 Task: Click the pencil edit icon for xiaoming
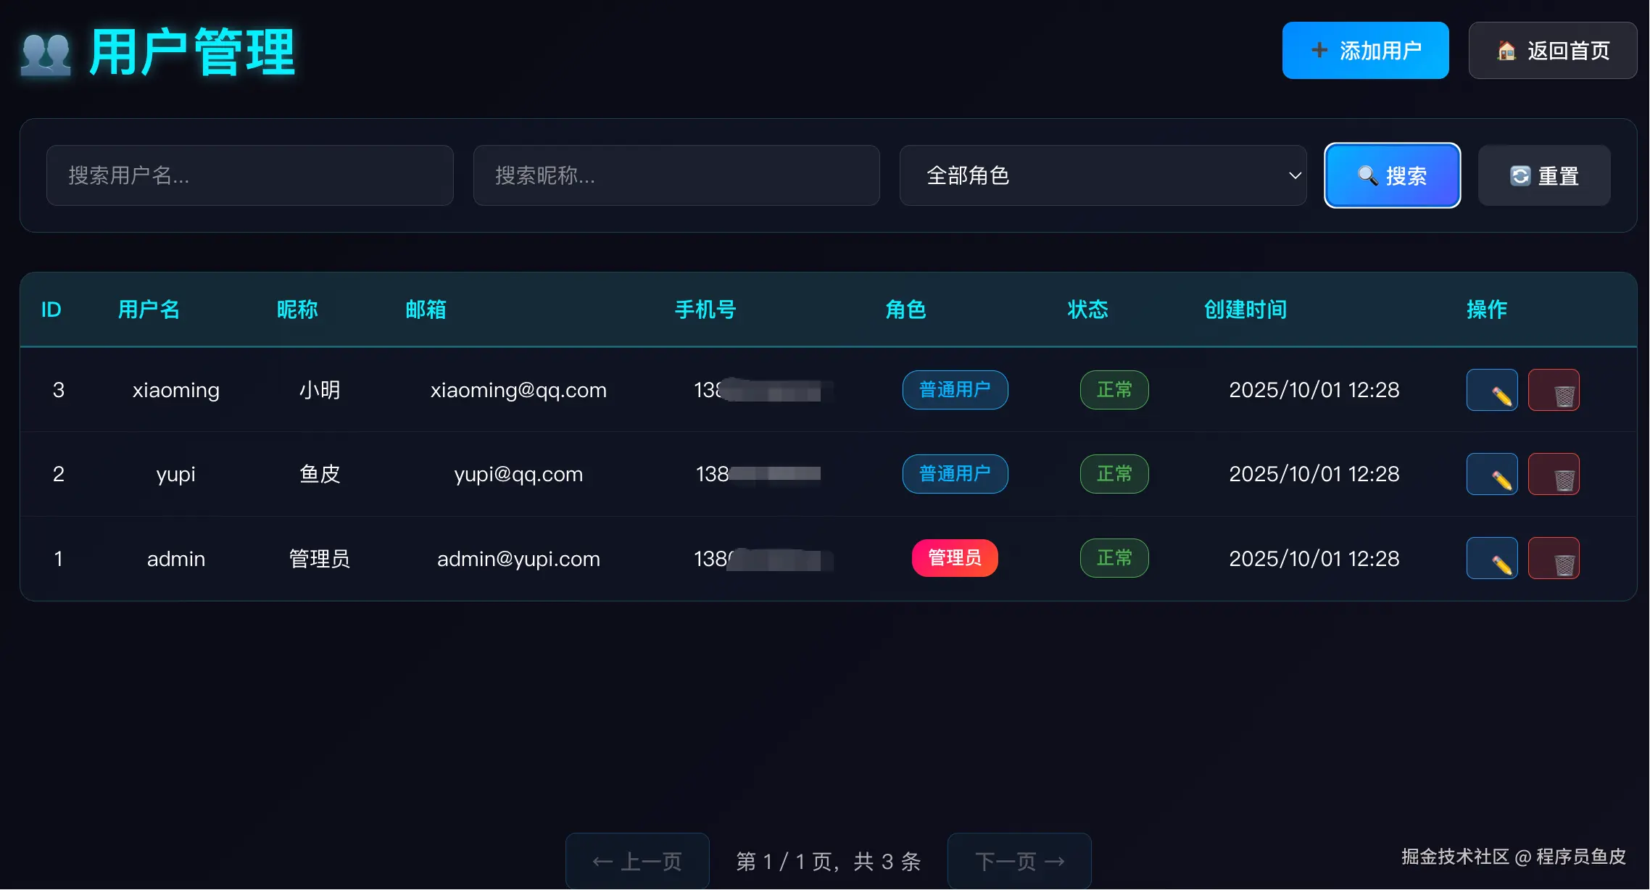point(1492,390)
